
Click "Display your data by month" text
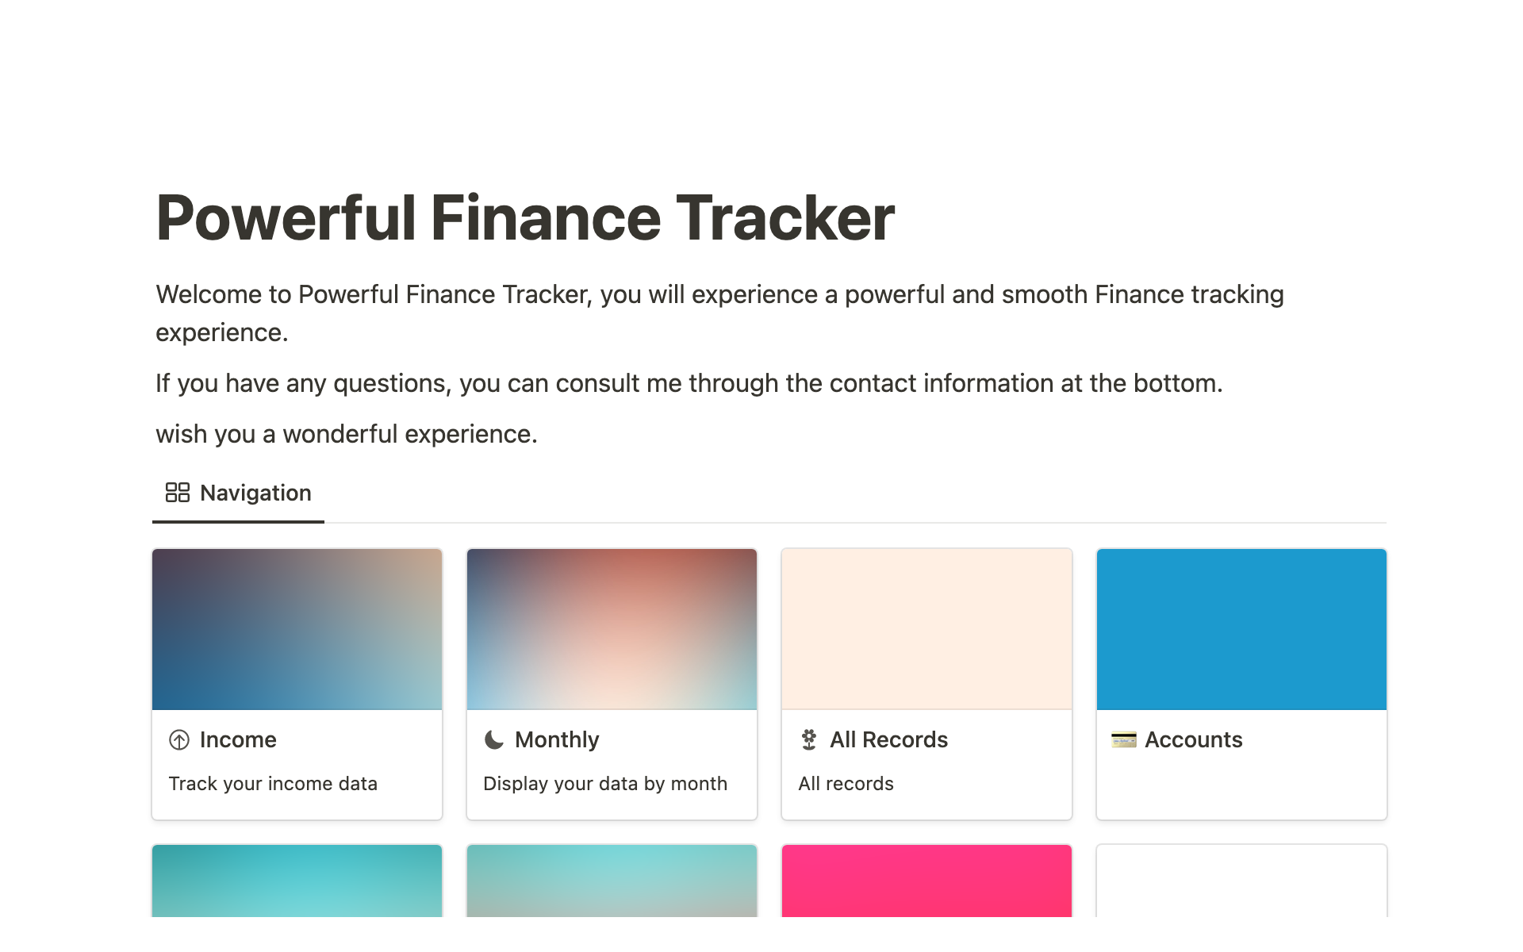(x=604, y=784)
